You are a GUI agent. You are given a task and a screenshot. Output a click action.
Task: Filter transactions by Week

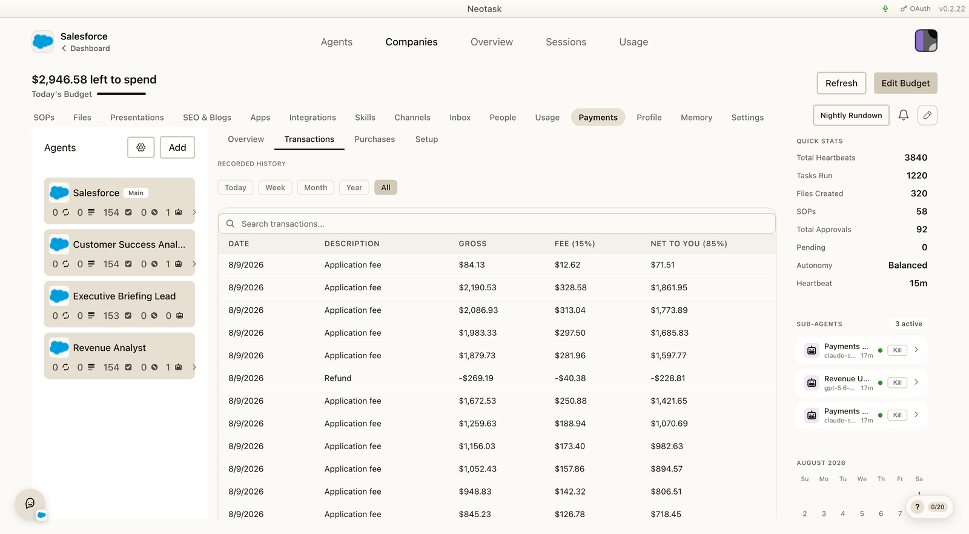[x=275, y=187]
